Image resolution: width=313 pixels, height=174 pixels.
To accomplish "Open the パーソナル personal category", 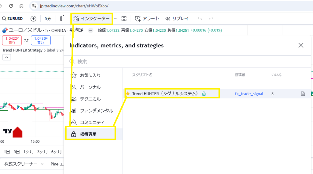I will (x=93, y=87).
